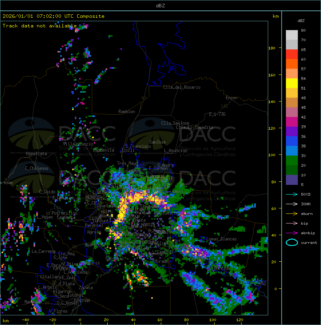Click the '54' value on the dBZ legend
Image resolution: width=321 pixels, height=325 pixels.
coord(303,79)
